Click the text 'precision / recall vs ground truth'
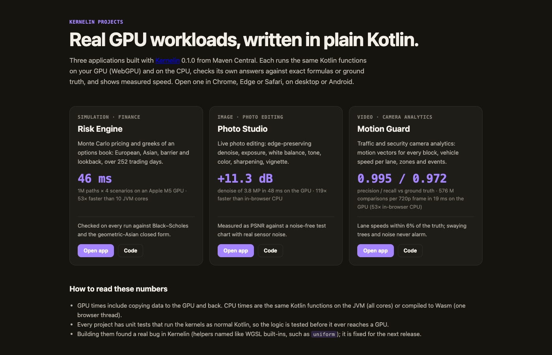 coord(396,191)
